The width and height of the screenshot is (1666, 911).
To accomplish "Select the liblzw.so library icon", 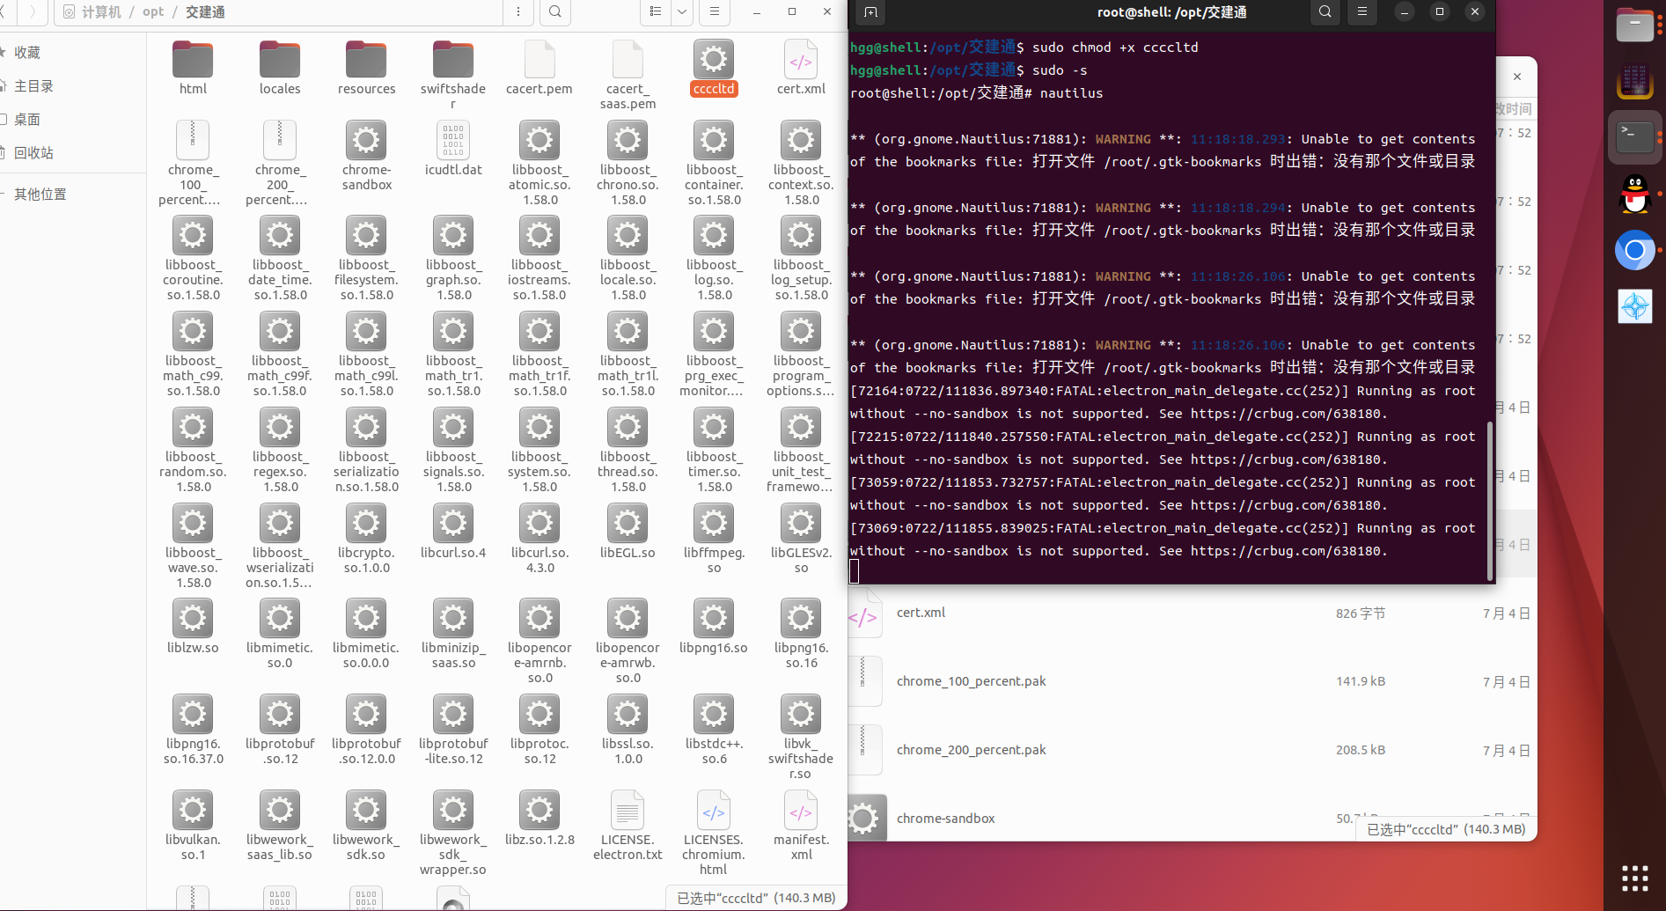I will point(193,618).
